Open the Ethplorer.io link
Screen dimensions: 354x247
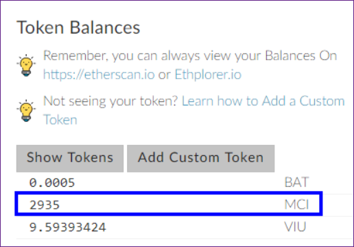pos(208,75)
